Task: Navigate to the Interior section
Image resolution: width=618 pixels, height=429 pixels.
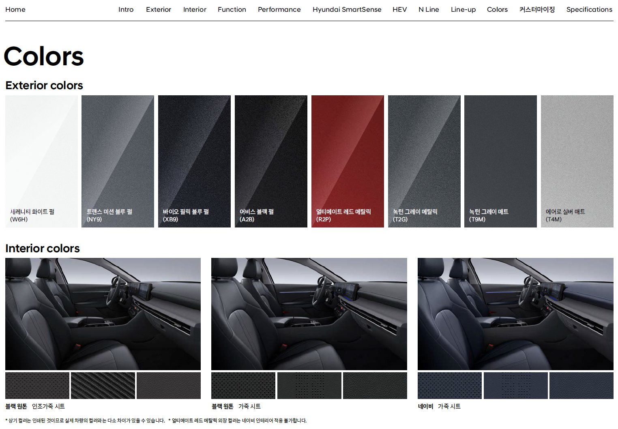Action: coord(195,9)
